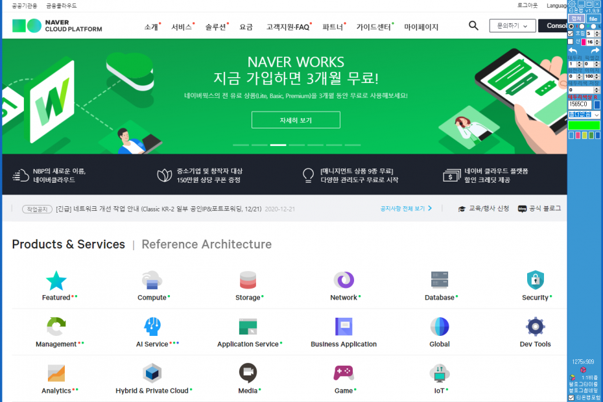Image resolution: width=603 pixels, height=402 pixels.
Task: Step the 테두리 value spinner
Action: 579,64
